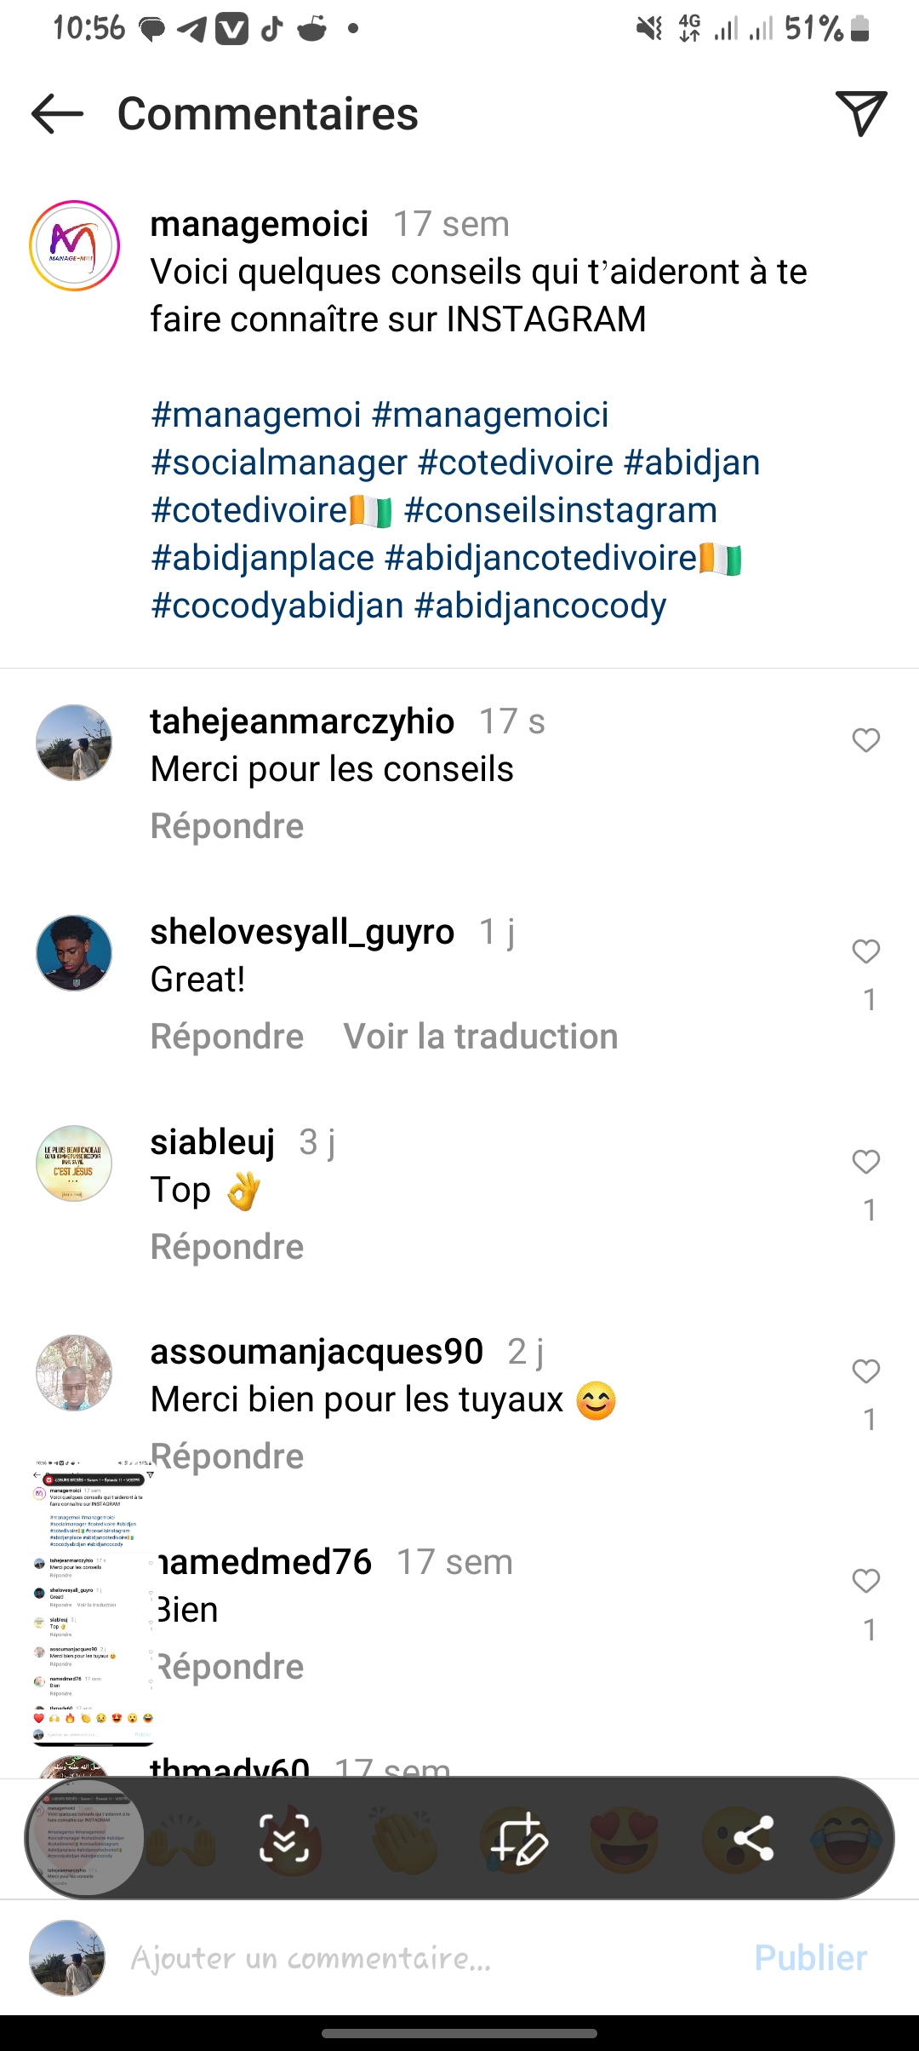Share the screenshot via share icon
The width and height of the screenshot is (919, 2051).
pyautogui.click(x=753, y=1840)
